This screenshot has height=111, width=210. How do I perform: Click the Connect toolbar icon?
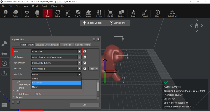coord(145,13)
